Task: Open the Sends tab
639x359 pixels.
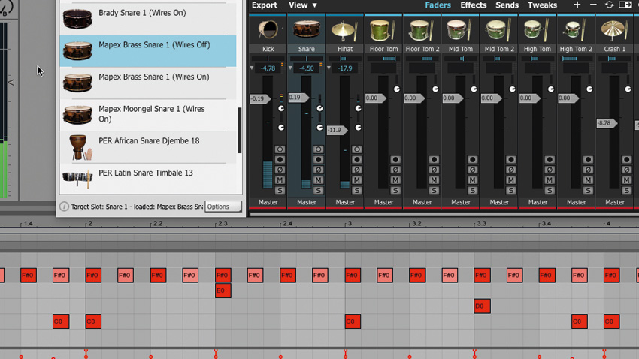Action: pyautogui.click(x=507, y=5)
